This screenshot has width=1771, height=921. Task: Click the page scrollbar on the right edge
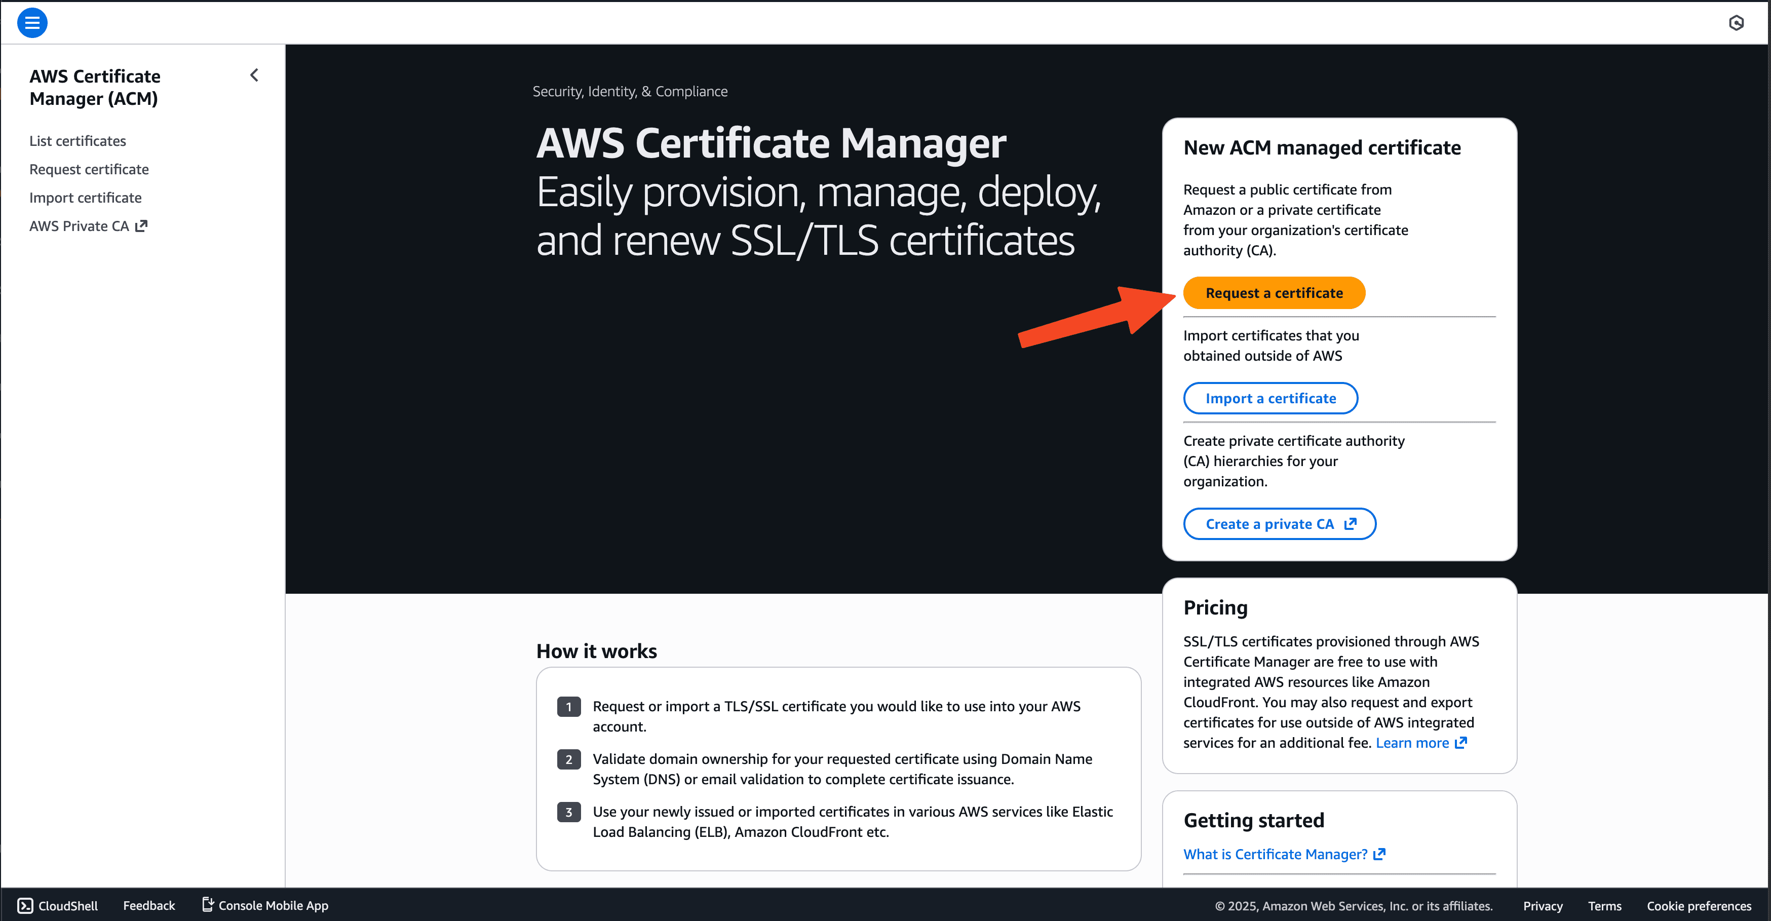(1767, 275)
